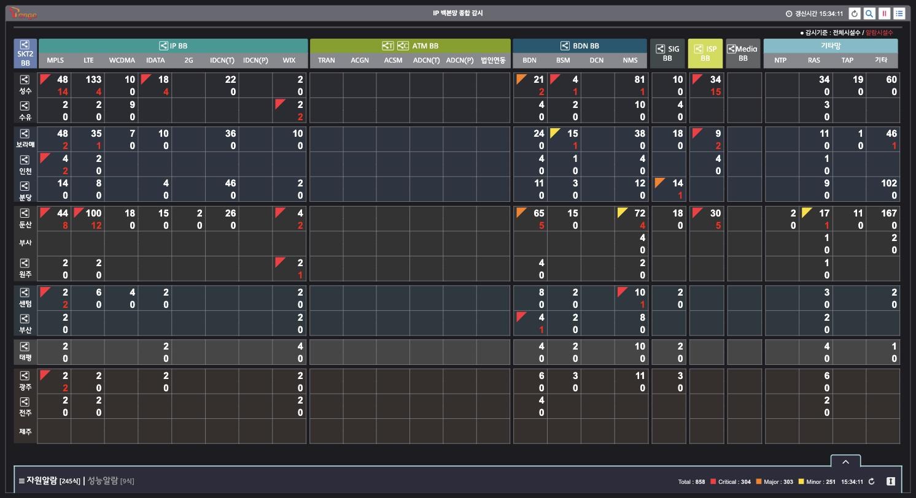Expand the alarm panel with the up chevron
916x498 pixels.
pyautogui.click(x=845, y=462)
